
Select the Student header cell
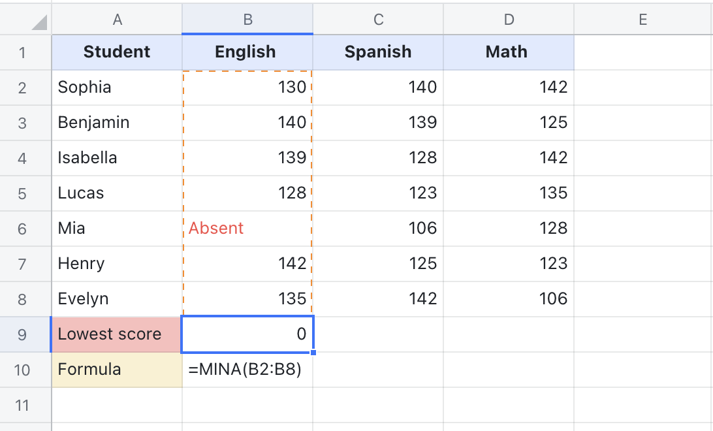click(x=117, y=52)
